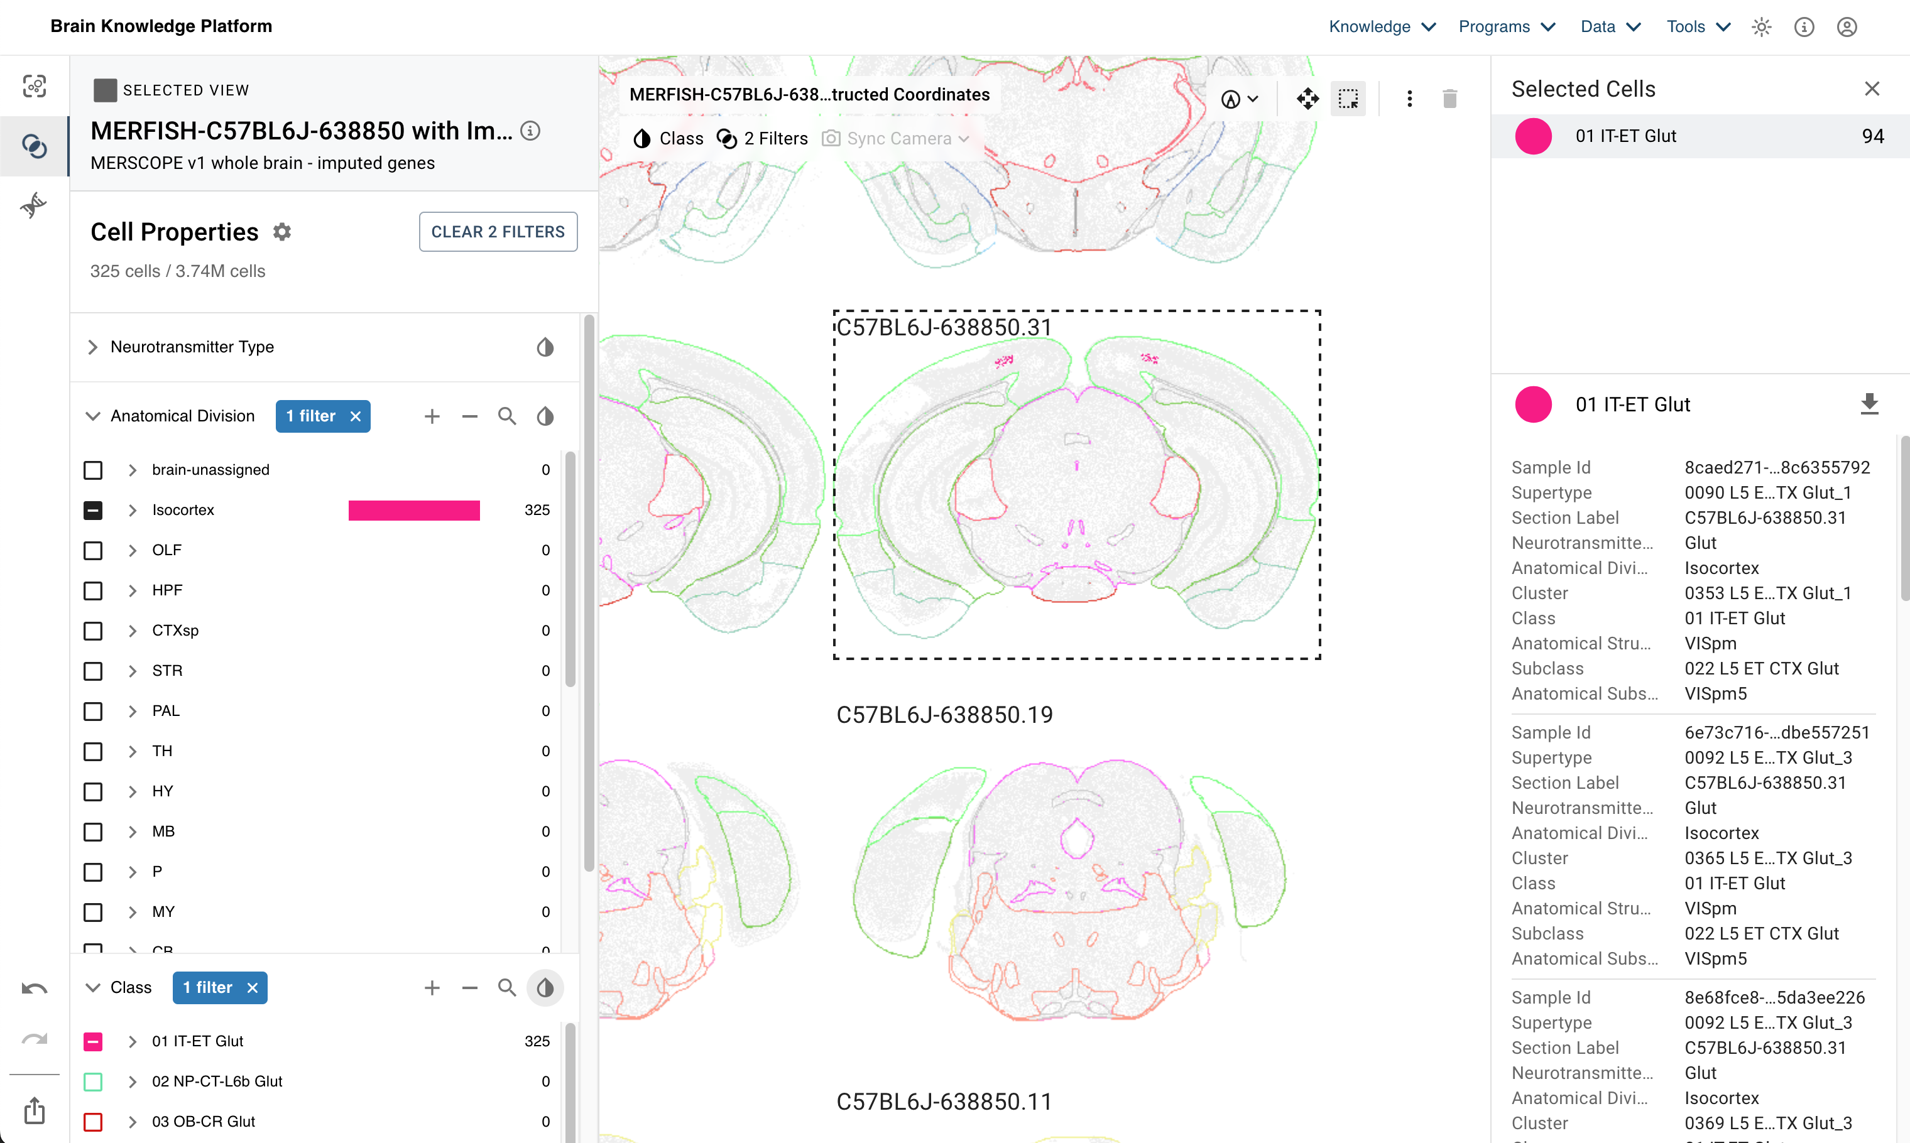Search within Anatomical Division
The image size is (1910, 1143).
click(x=507, y=416)
